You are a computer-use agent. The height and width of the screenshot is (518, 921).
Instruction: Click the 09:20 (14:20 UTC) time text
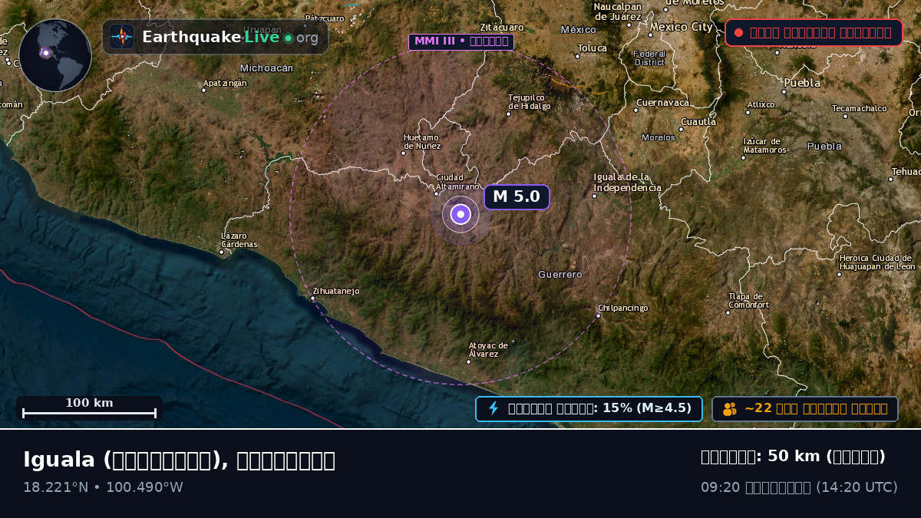point(799,487)
